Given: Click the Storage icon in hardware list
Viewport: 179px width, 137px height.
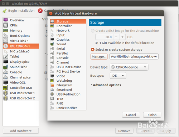Looking at the screenshot, I should 52,21.
